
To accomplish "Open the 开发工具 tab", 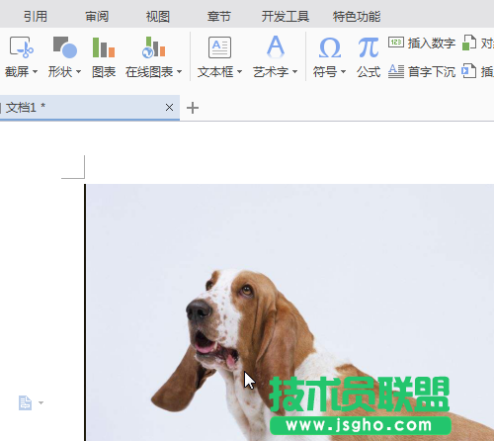I will (286, 16).
